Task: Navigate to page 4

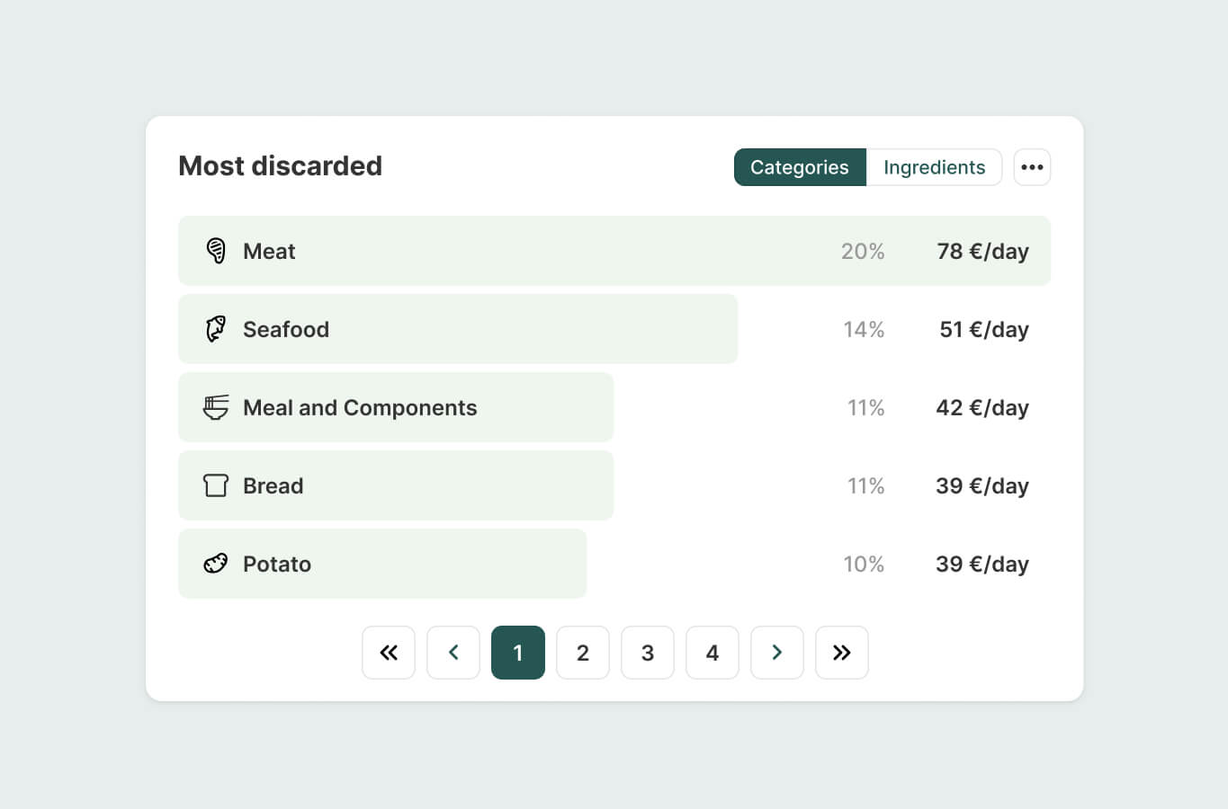Action: tap(713, 653)
